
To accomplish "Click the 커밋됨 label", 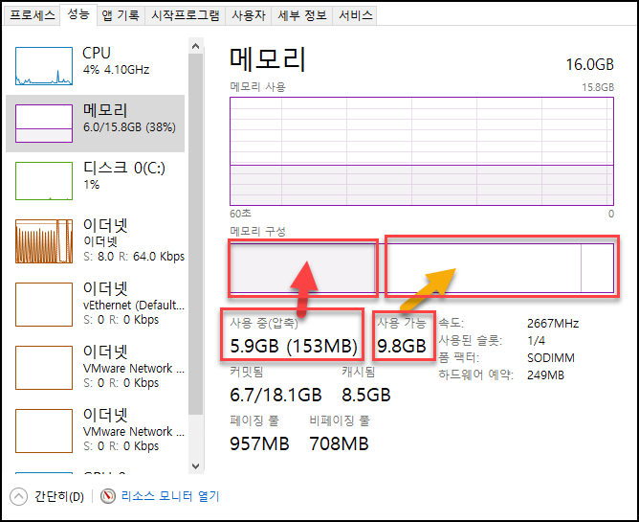I will point(247,372).
